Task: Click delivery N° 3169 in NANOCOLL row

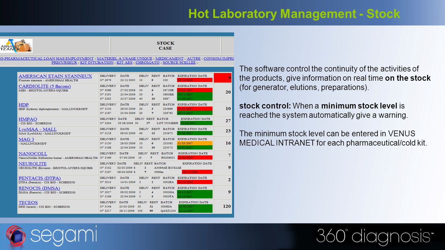Action: 105,158
